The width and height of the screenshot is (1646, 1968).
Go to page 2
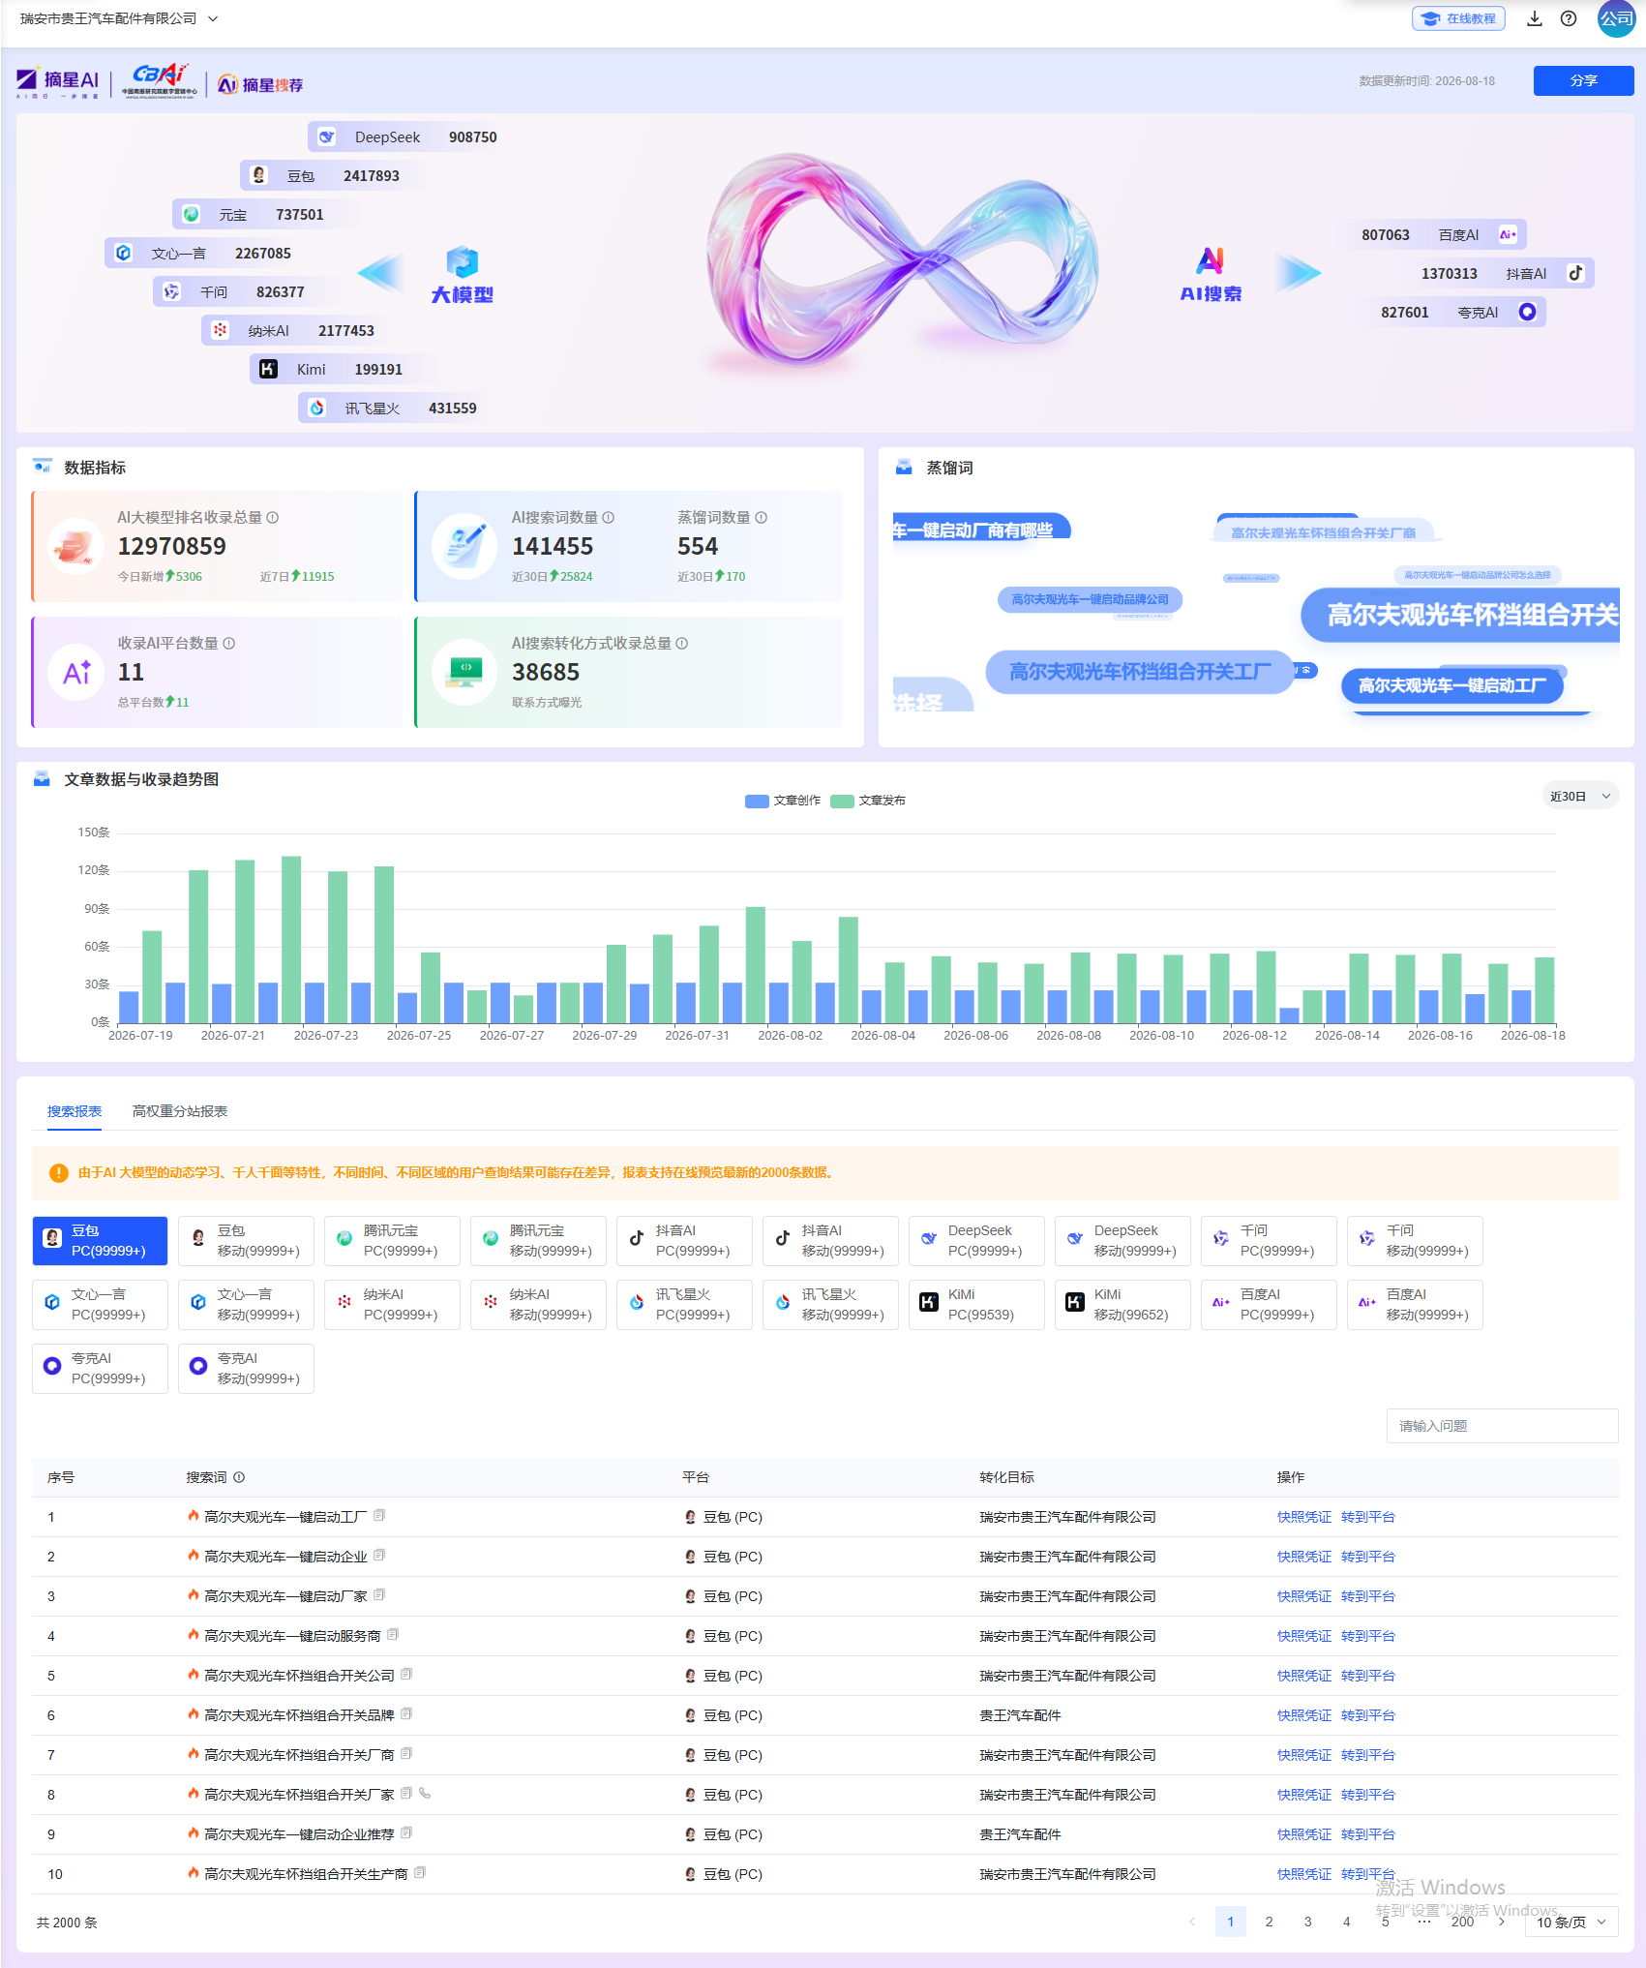coord(1270,1923)
